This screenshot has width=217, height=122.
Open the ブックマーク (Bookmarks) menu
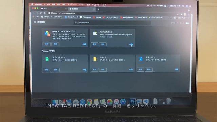tap(72, 5)
